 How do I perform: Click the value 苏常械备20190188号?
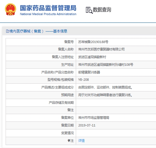click(93, 42)
